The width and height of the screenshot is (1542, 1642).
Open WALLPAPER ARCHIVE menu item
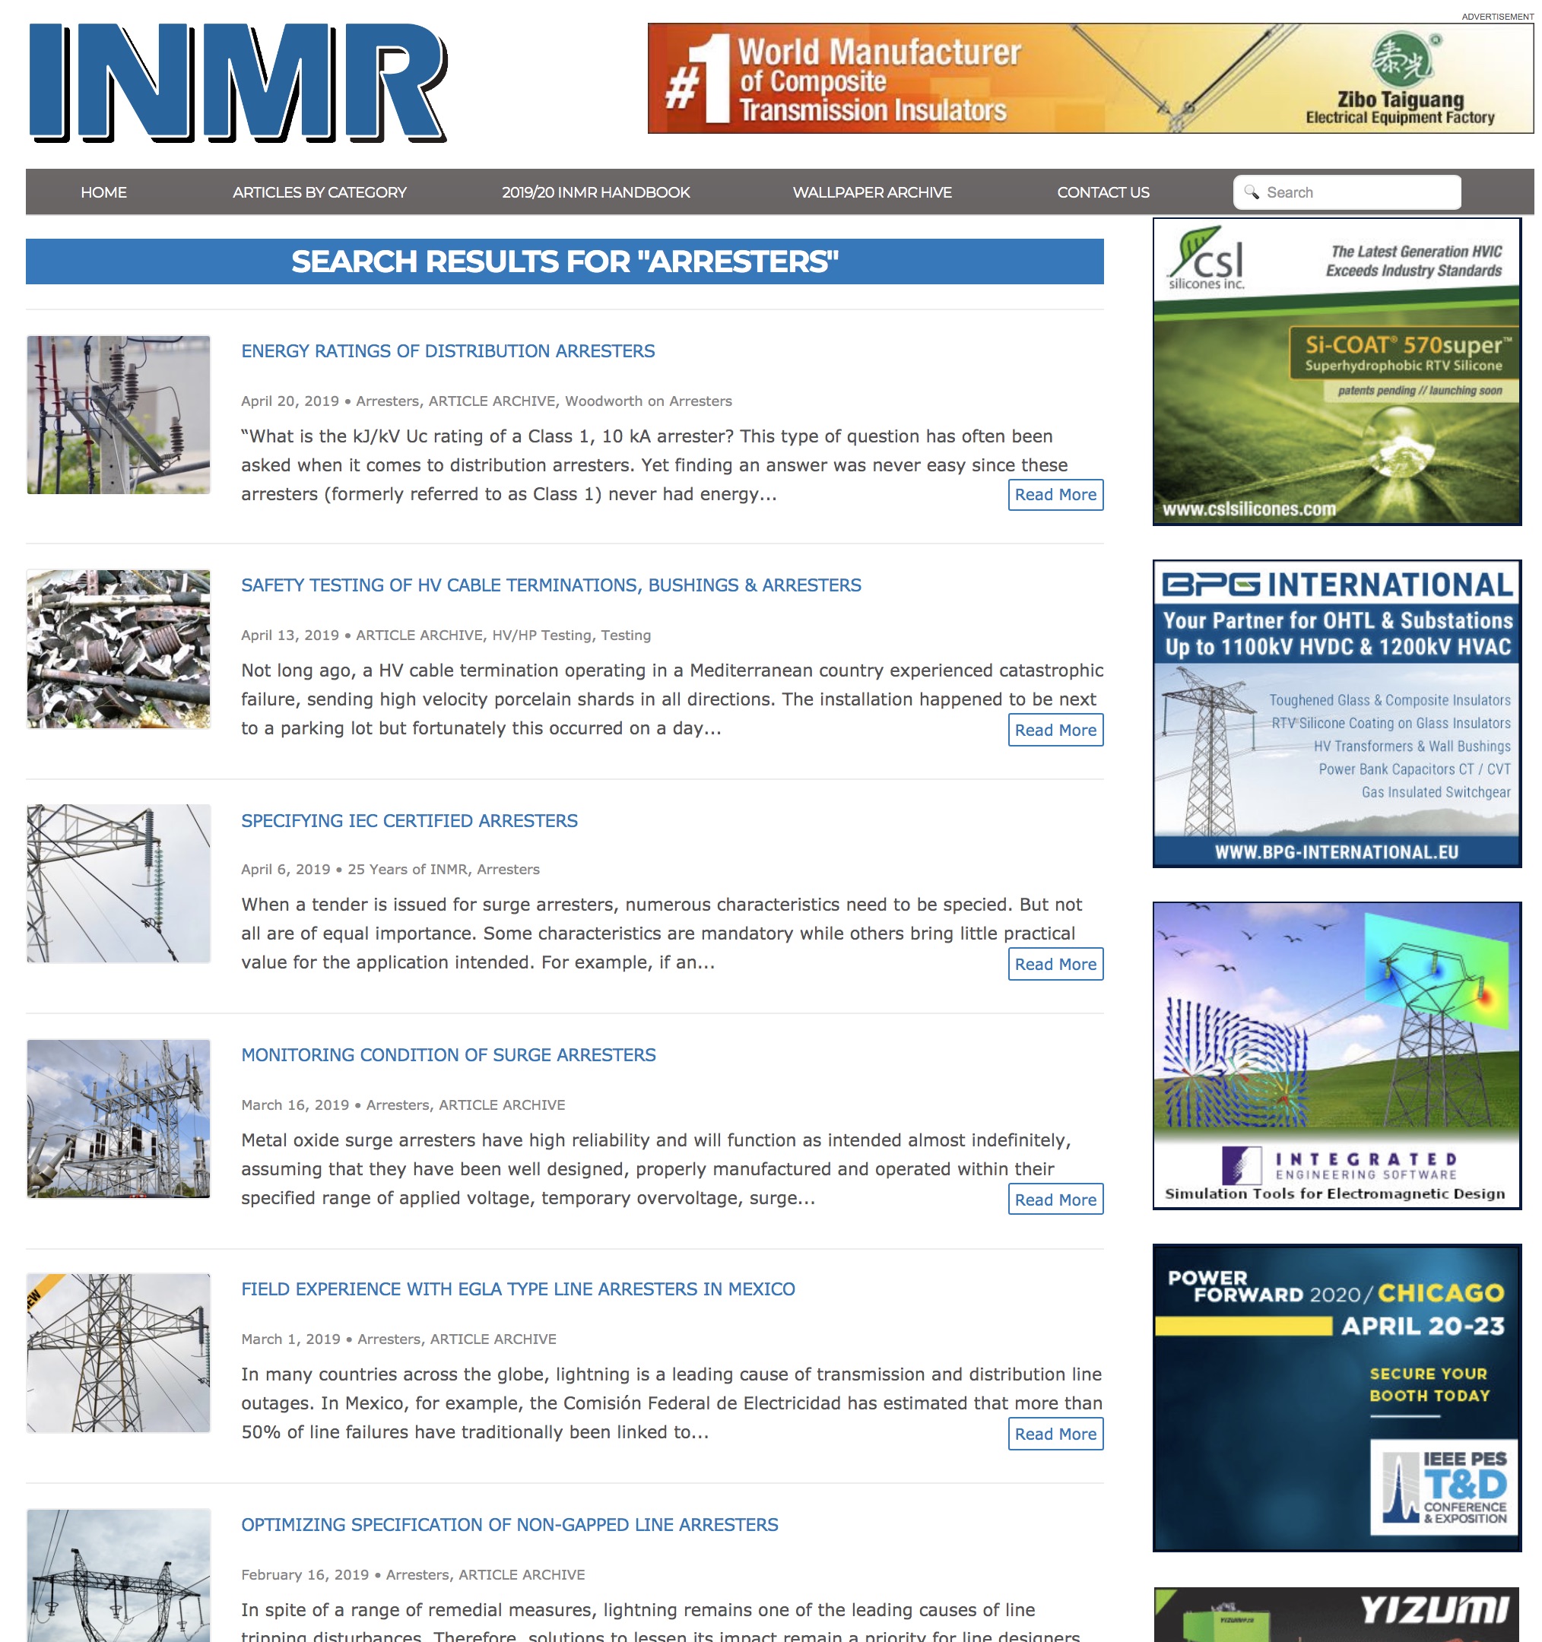[x=872, y=192]
